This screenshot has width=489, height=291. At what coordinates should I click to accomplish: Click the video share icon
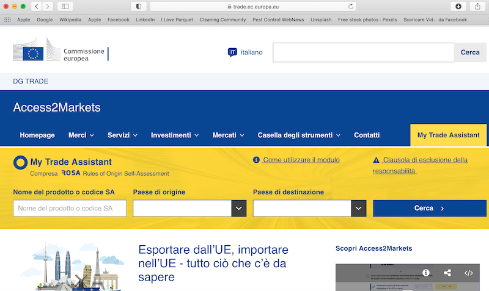click(x=447, y=273)
